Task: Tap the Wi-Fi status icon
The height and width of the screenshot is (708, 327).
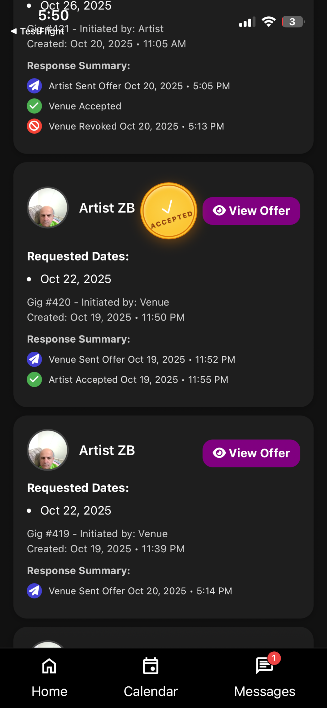Action: (x=269, y=22)
